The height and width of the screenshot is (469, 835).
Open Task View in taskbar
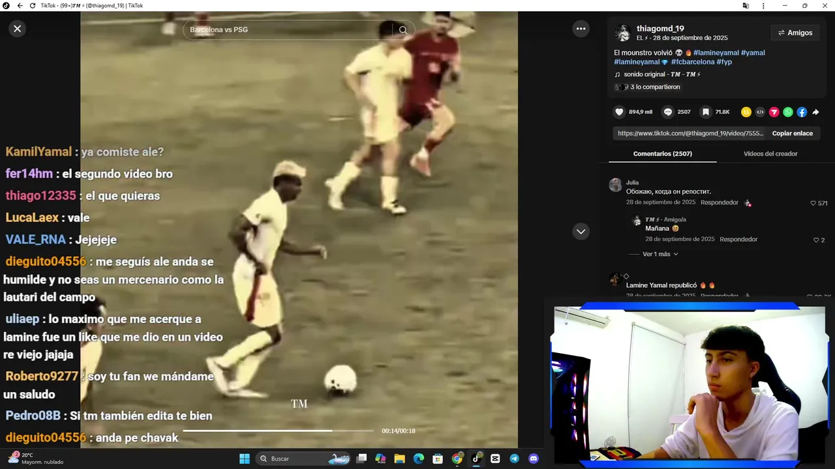coord(361,459)
